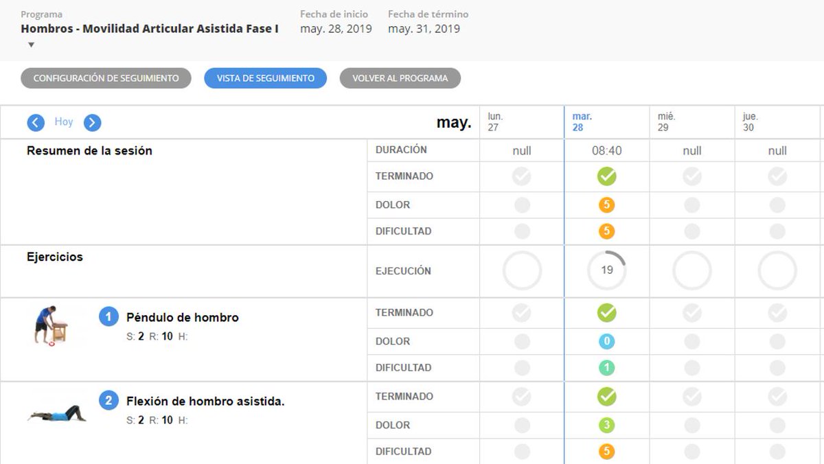Click Péndulo de hombro green Terminado checkmark
Viewport: 824px width, 464px height.
607,313
